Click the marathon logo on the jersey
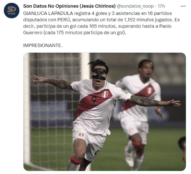 (x=88, y=90)
